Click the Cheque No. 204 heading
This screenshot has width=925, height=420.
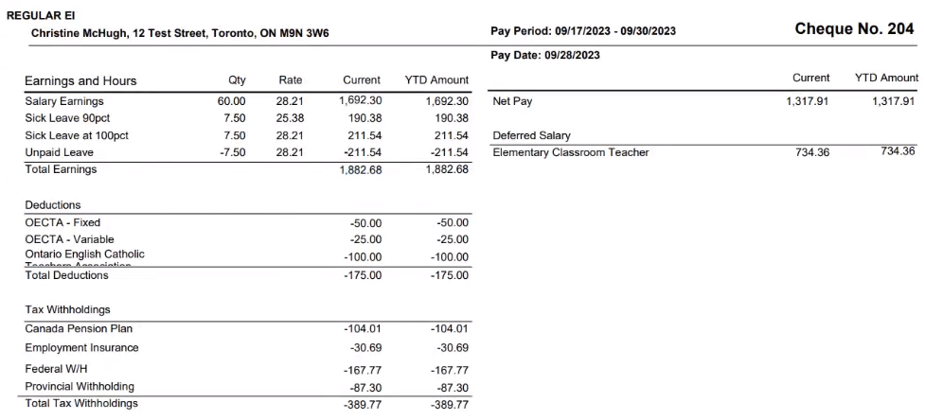pos(854,30)
